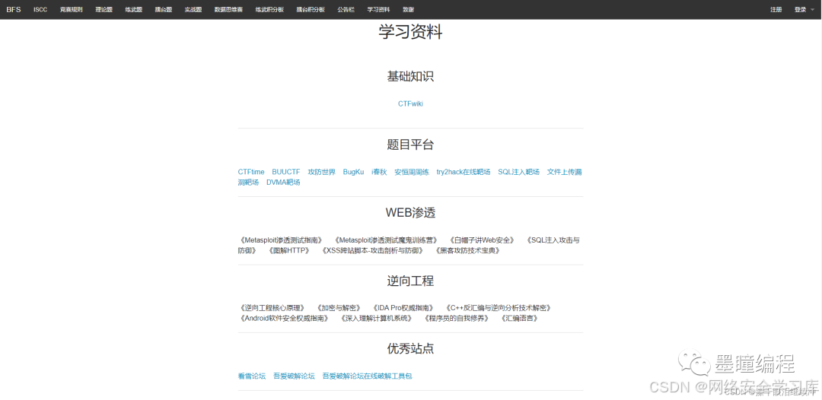Click the 《图解HTTP》 title

click(x=289, y=251)
